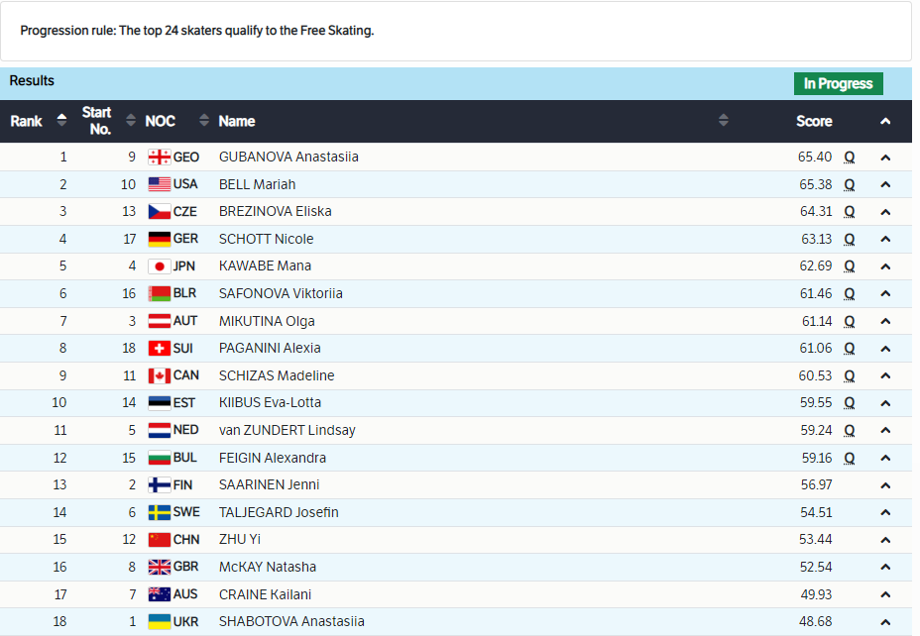Open KAWABE Mana athlete name

click(x=265, y=265)
